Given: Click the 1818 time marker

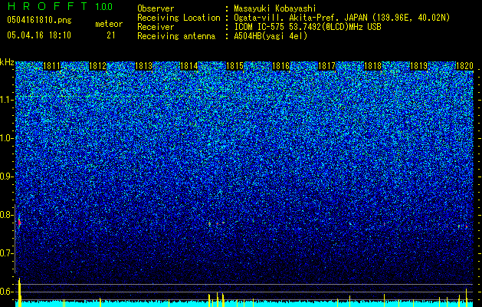Looking at the screenshot, I should (x=372, y=66).
